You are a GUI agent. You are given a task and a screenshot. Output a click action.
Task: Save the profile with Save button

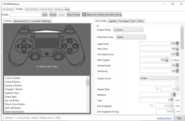[45, 14]
